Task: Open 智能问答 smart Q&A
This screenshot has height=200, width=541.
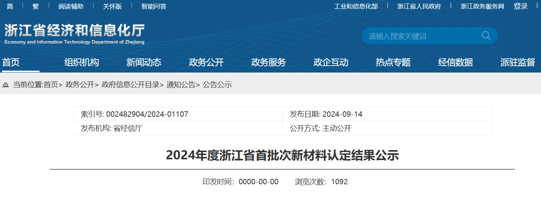Action: (154, 6)
